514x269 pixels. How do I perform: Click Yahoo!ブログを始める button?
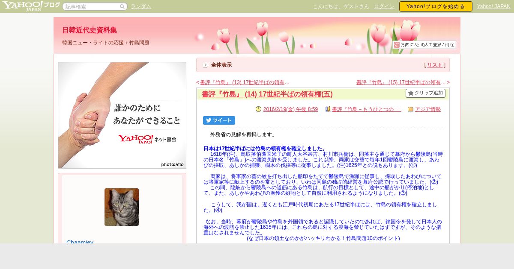(436, 6)
